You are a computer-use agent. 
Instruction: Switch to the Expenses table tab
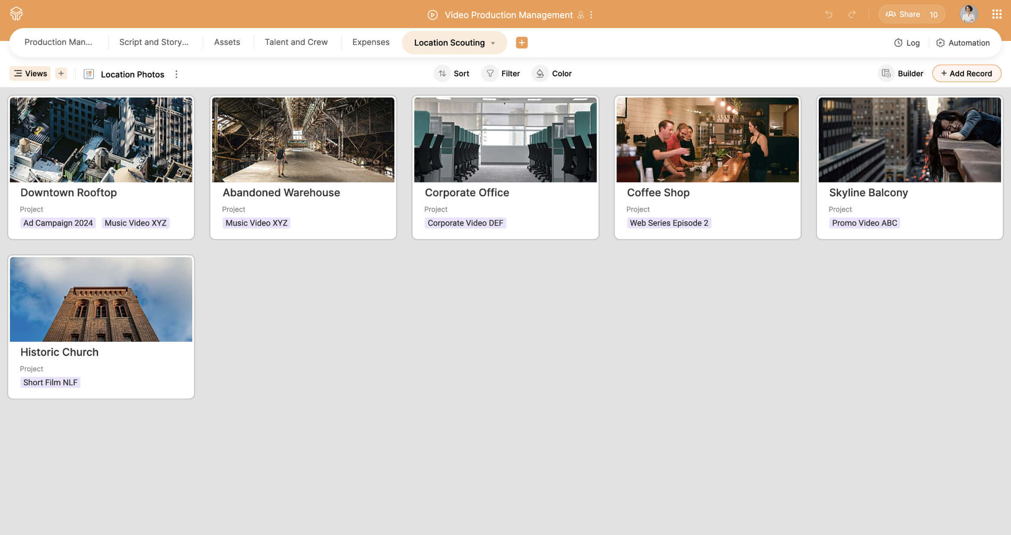[x=371, y=42]
